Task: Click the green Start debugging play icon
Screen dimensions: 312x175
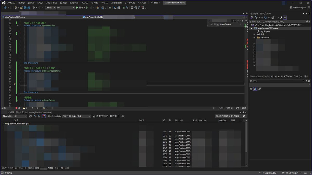Action: (x=77, y=8)
